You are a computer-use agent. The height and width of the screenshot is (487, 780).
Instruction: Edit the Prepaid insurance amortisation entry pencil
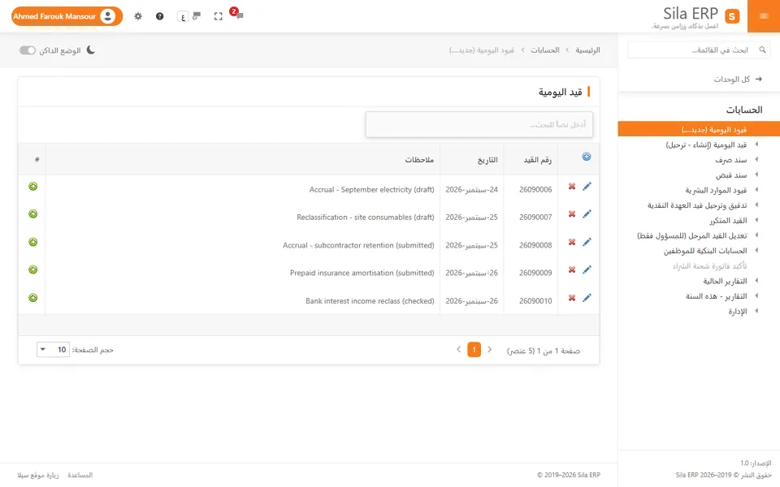pyautogui.click(x=587, y=269)
